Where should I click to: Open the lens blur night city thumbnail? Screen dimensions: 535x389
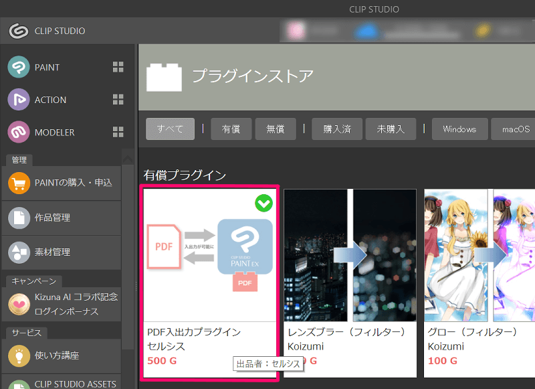pyautogui.click(x=350, y=255)
